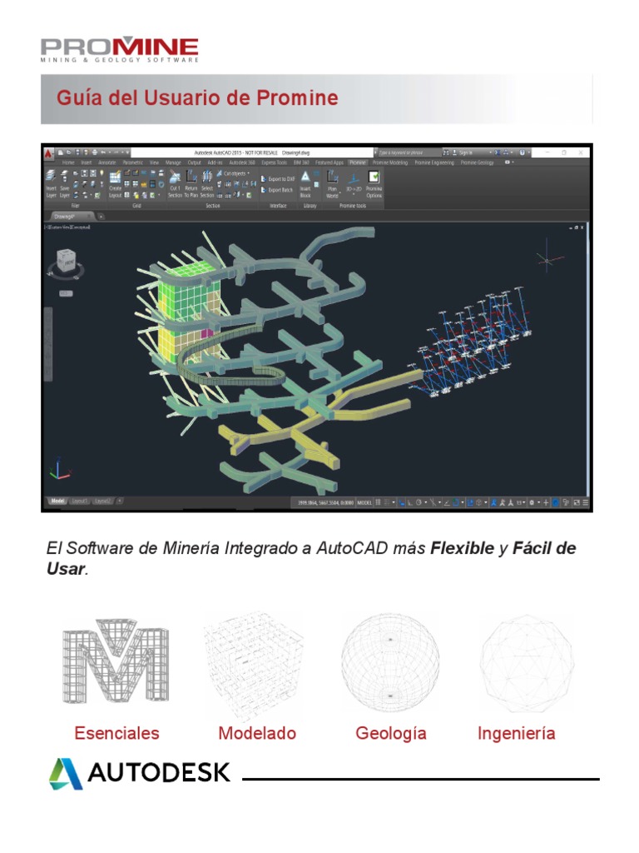
Task: Click the Select Section tool
Action: click(207, 183)
